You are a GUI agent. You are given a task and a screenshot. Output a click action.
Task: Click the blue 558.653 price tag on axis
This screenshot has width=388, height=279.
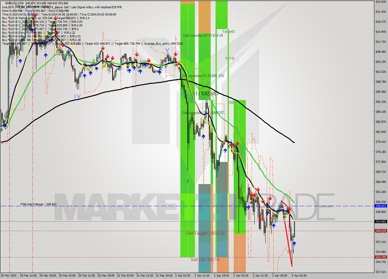[381, 206]
